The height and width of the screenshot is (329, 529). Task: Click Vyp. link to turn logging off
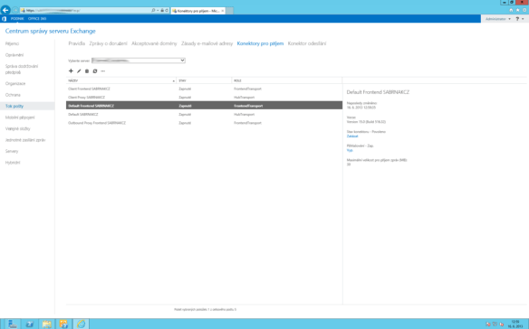coord(350,150)
